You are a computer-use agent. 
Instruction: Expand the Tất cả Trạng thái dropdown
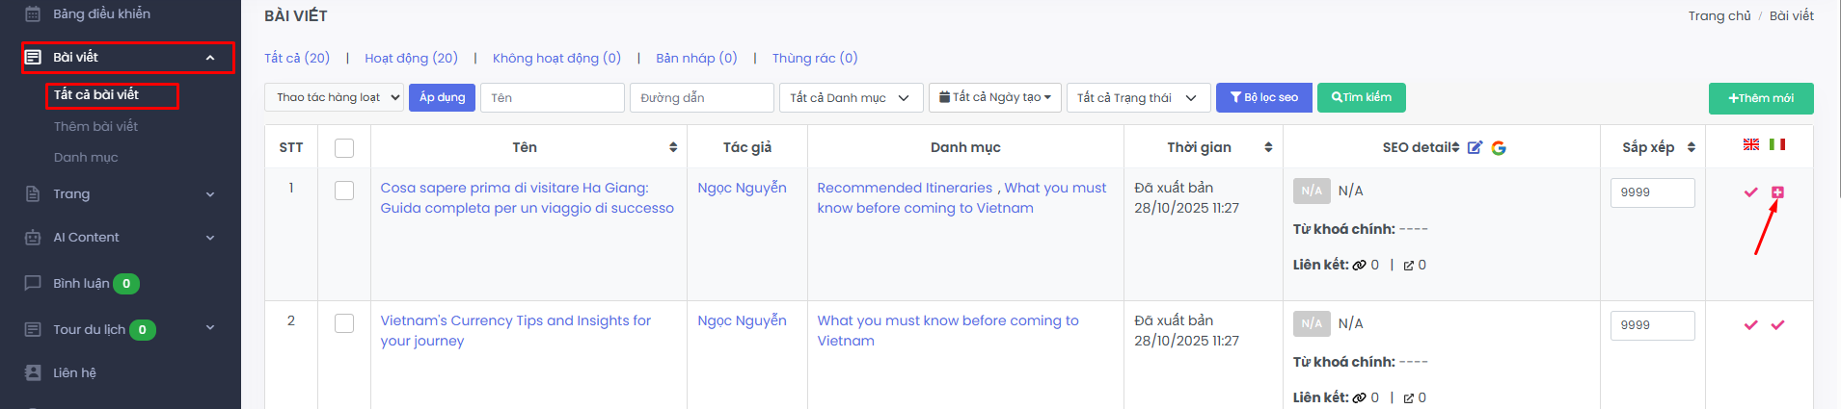click(x=1137, y=97)
